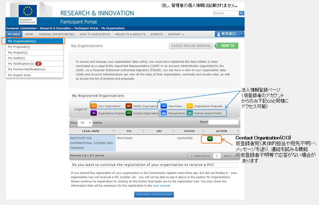
Task: Go to the HOME tab
Action: (x=29, y=34)
